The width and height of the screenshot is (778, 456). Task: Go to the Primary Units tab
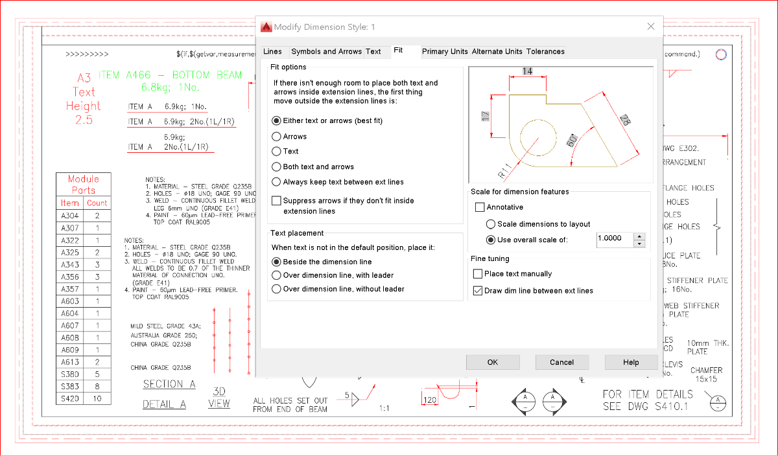tap(445, 52)
